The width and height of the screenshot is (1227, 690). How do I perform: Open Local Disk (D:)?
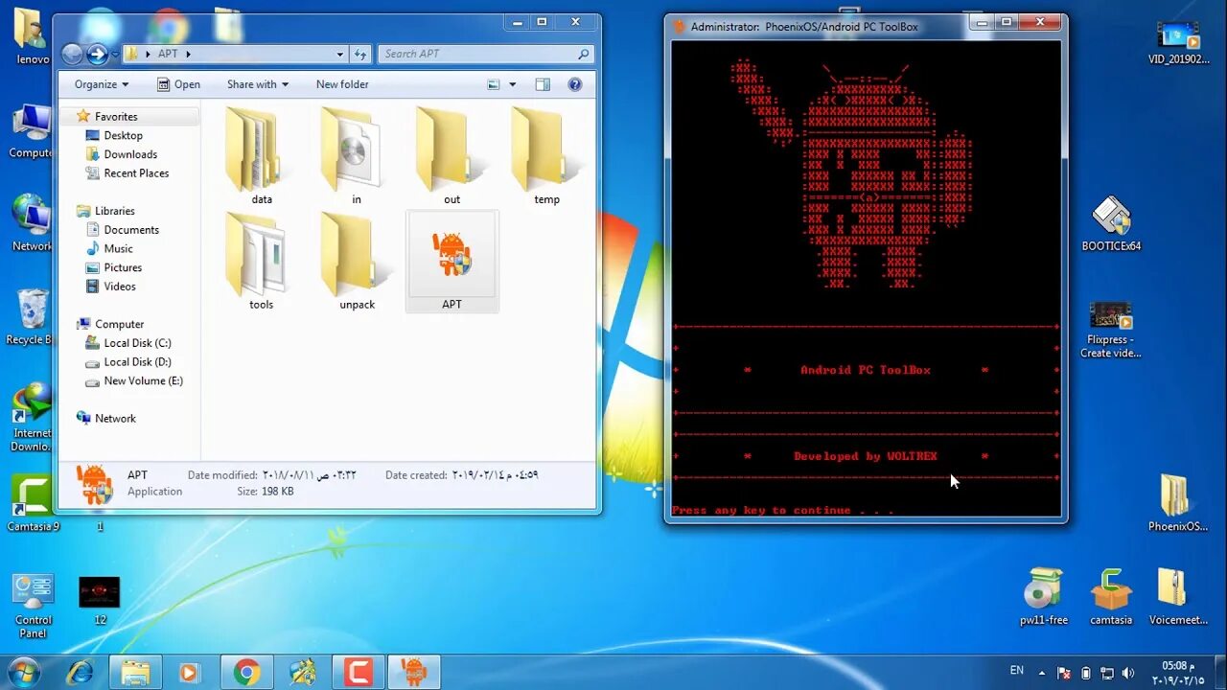[137, 362]
